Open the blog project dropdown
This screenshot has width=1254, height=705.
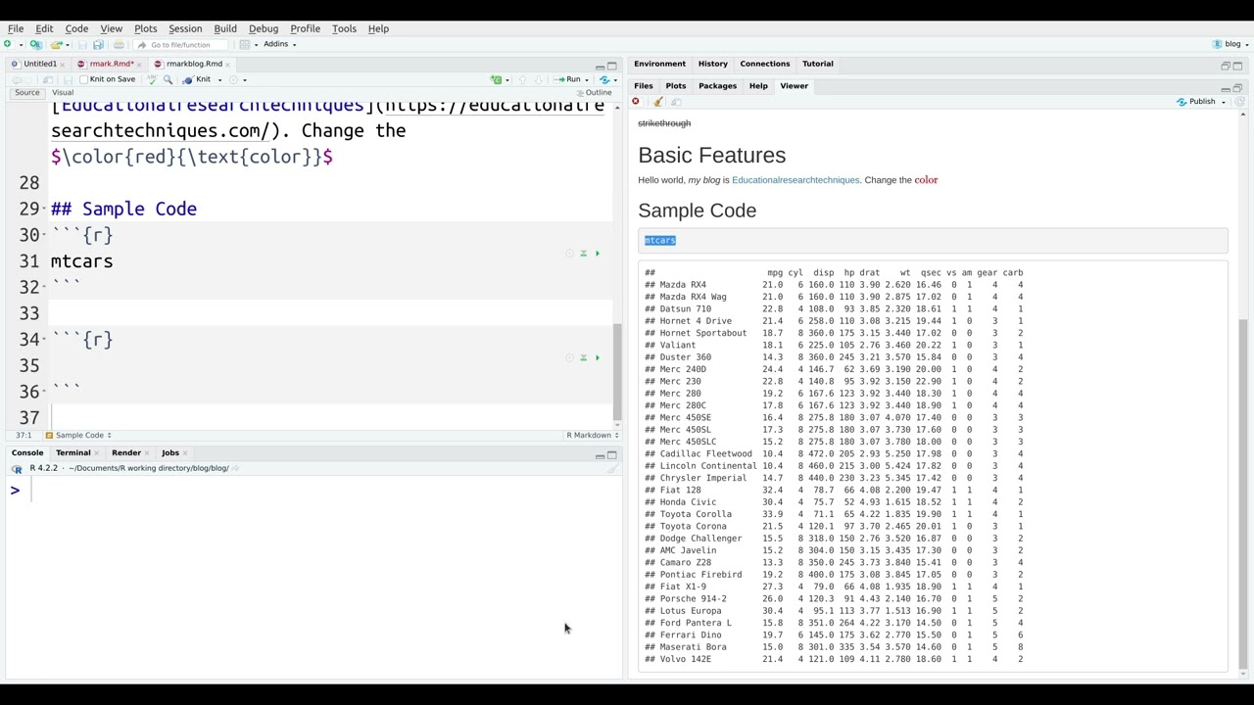click(x=1232, y=44)
